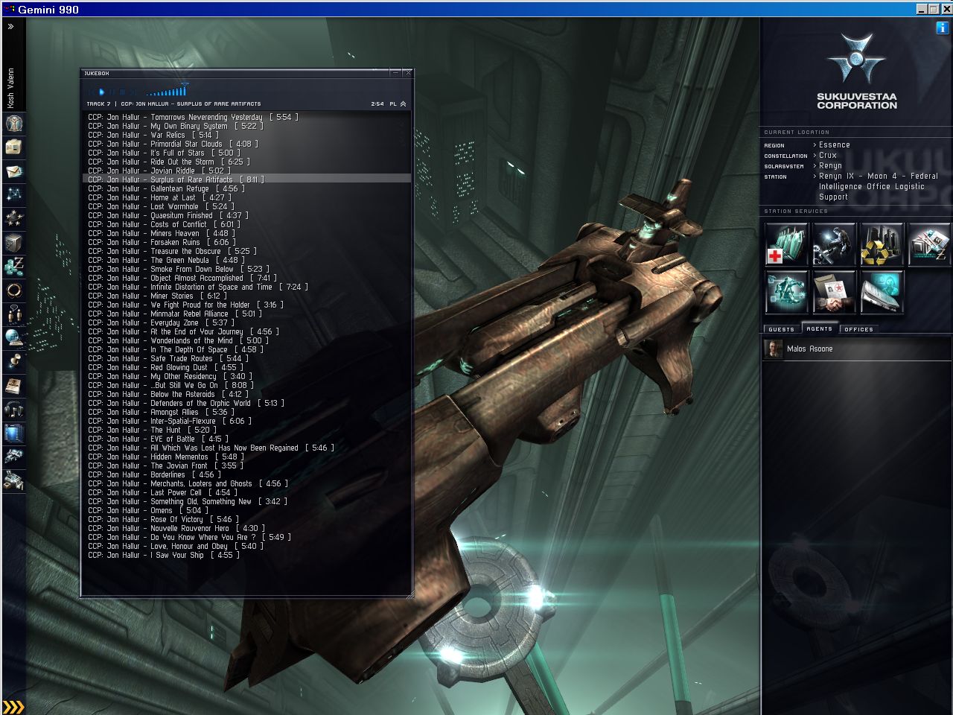The width and height of the screenshot is (953, 715).
Task: Click the Kosh Valenn character name
Action: click(11, 88)
